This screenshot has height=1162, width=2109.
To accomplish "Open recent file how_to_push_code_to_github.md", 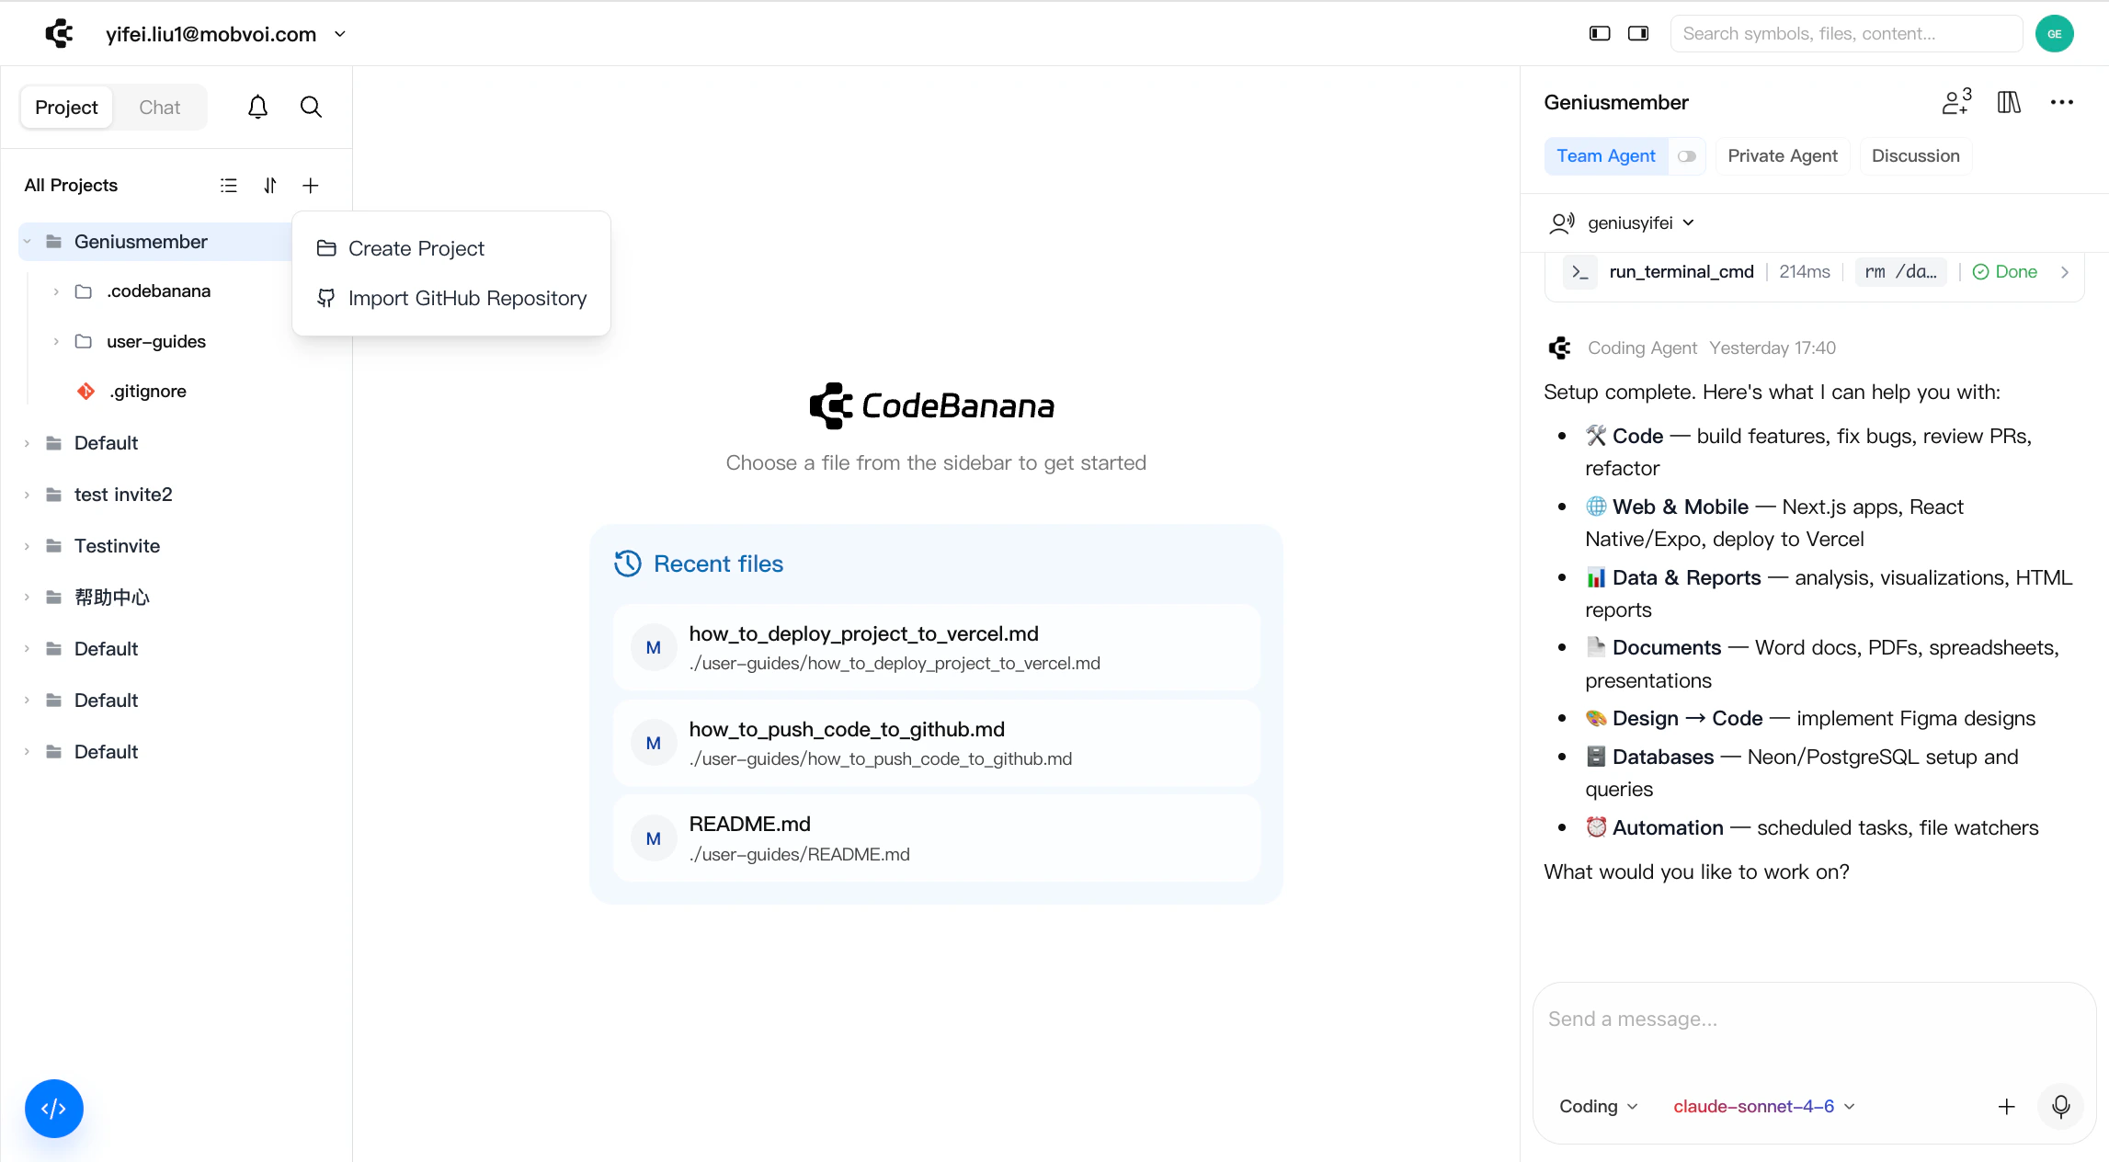I will point(936,743).
